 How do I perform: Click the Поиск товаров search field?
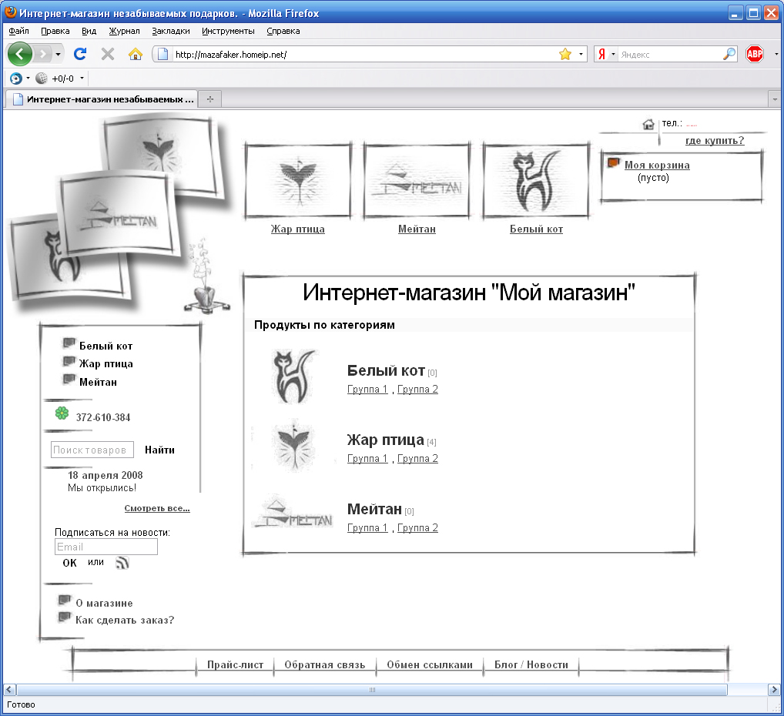point(92,450)
